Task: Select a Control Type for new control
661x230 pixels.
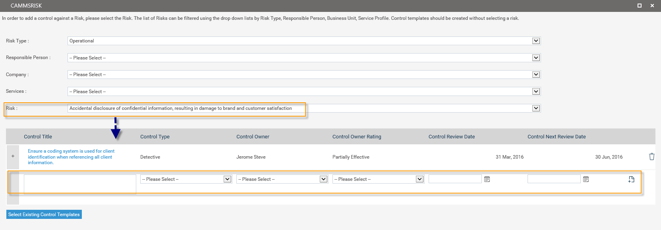Action: (186, 179)
